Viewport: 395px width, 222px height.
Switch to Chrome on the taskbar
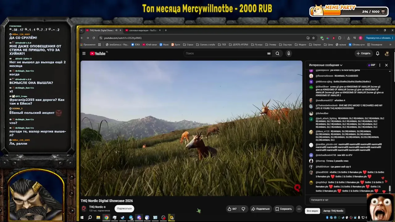coord(106,218)
